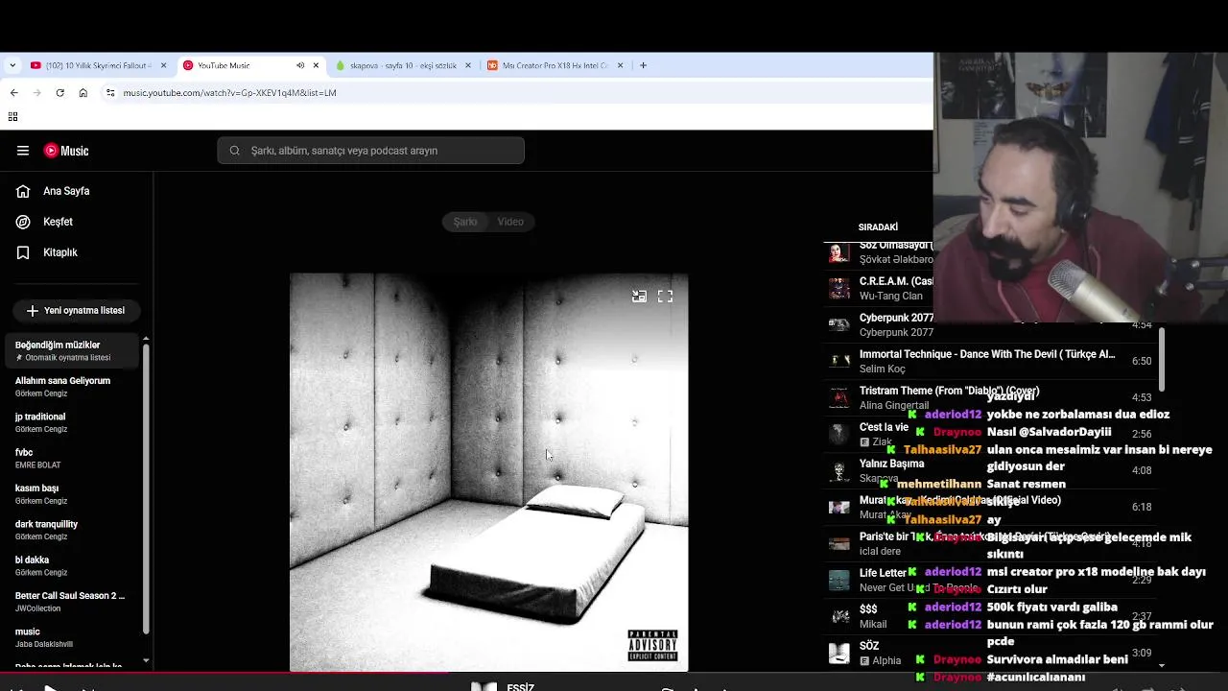Click the browser address bar URL
1228x691 pixels.
tap(229, 93)
